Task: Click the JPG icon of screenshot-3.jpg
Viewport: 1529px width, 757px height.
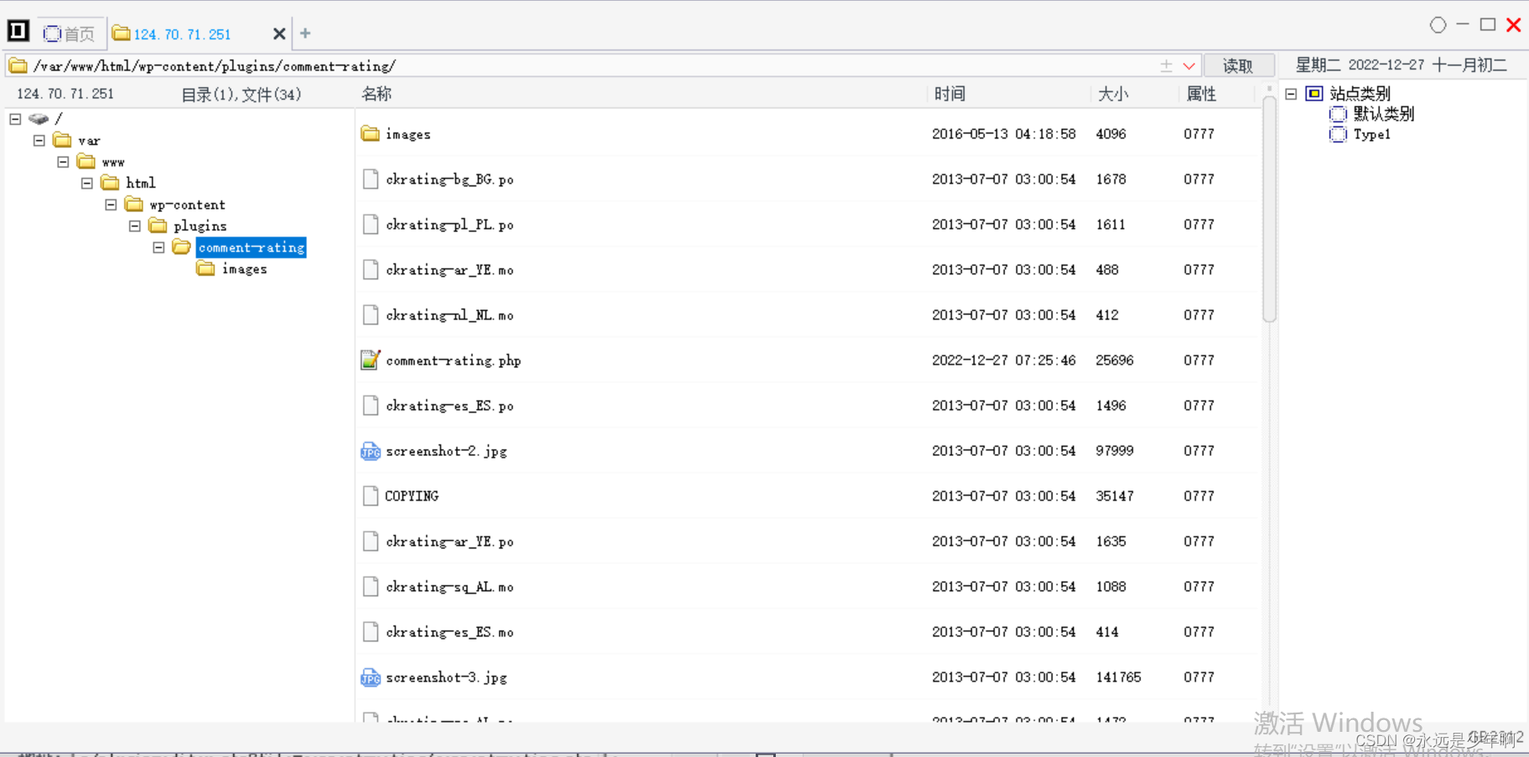Action: click(x=370, y=677)
